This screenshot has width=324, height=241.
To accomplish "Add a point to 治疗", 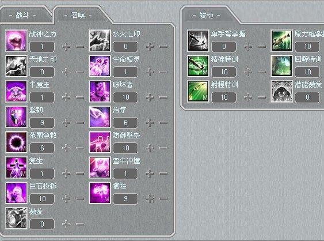I will (150, 123).
